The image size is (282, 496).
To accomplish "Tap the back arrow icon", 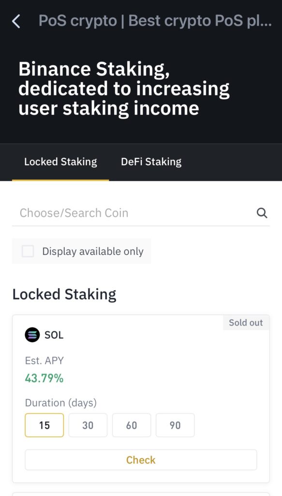I will pos(16,21).
